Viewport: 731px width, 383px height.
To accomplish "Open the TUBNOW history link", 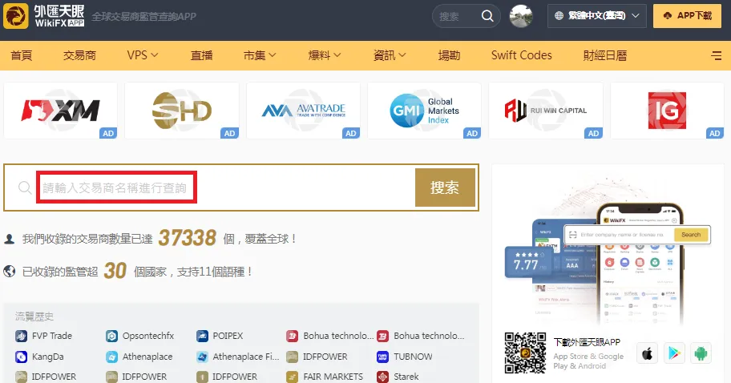I will pos(413,357).
